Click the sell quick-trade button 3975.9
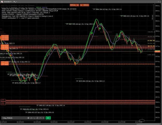The height and width of the screenshot is (125, 162). (x=74, y=5)
